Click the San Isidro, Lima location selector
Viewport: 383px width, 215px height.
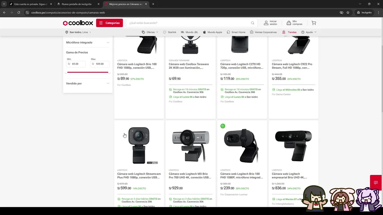[78, 32]
